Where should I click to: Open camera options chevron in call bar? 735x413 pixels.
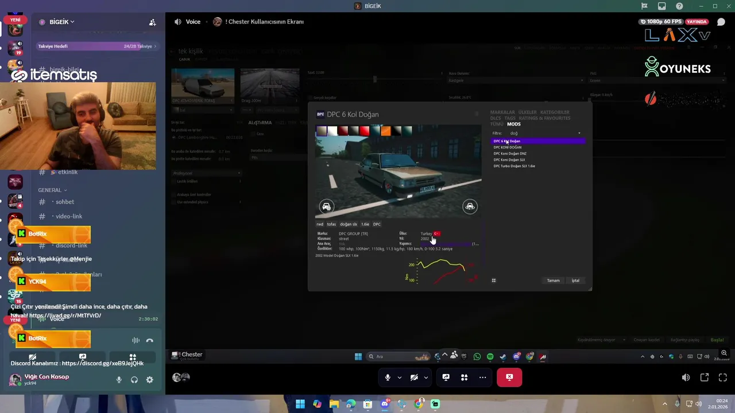(x=425, y=377)
